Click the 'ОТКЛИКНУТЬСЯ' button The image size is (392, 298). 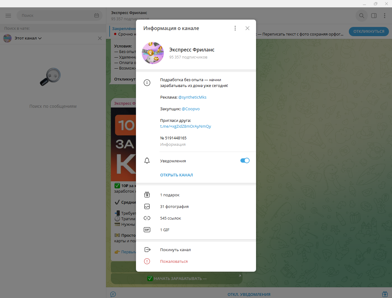tap(369, 31)
